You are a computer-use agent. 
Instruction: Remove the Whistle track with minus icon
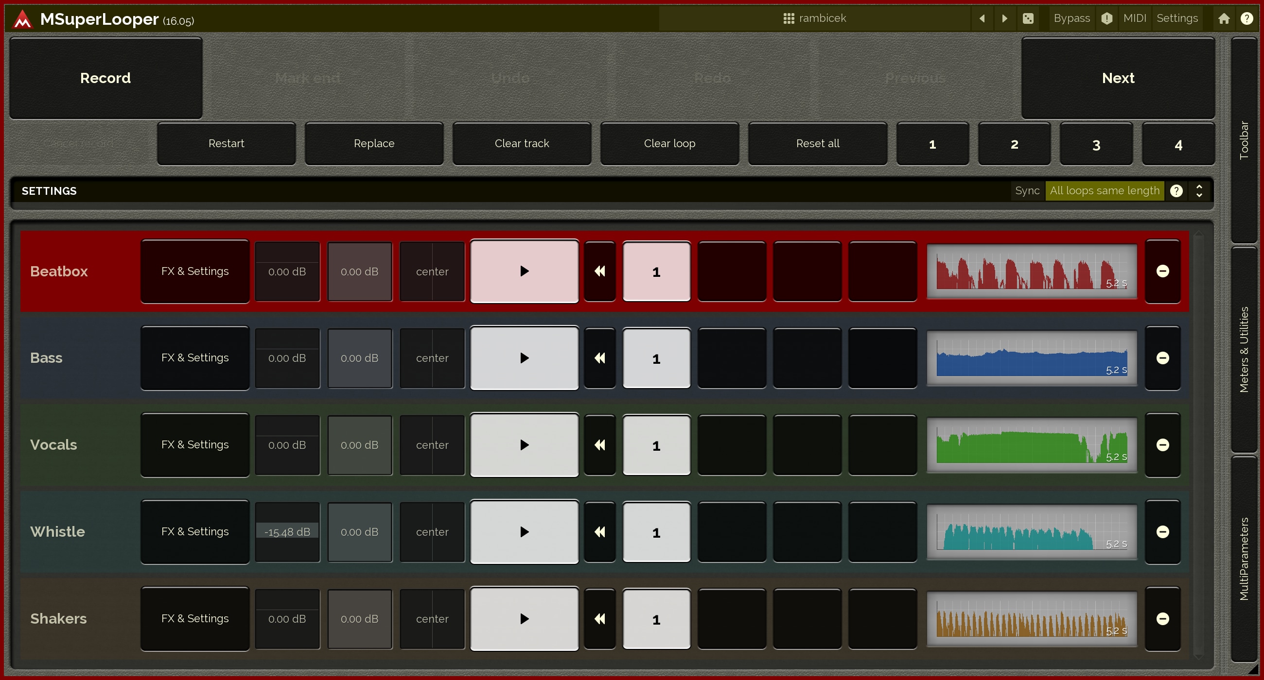point(1162,532)
